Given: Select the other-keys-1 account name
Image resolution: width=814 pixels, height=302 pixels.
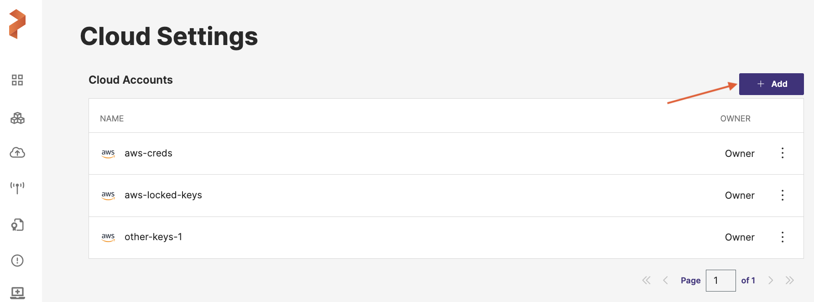Looking at the screenshot, I should (153, 237).
